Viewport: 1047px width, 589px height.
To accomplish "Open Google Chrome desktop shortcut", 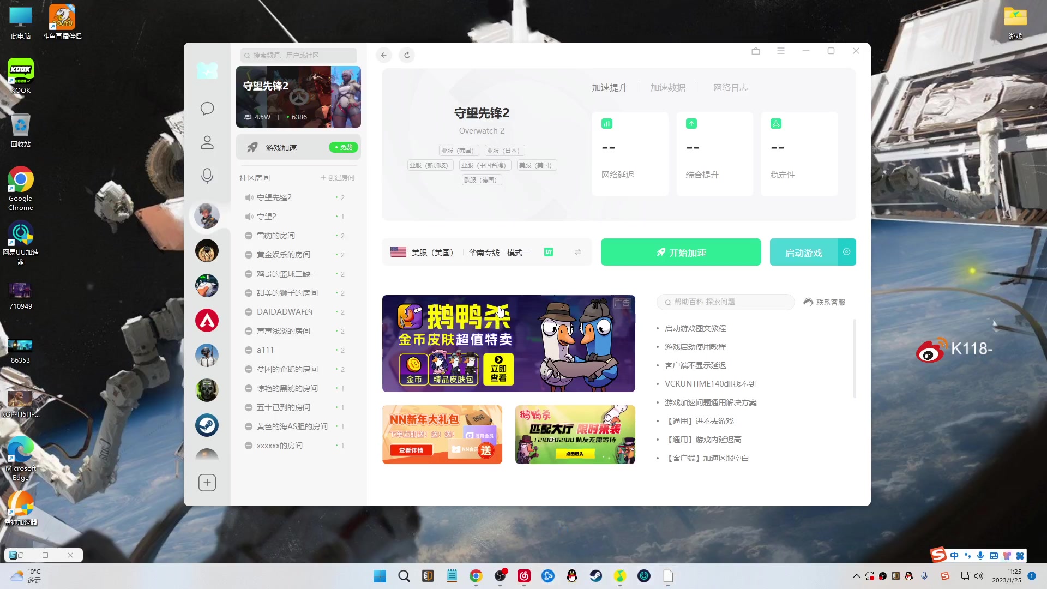I will (x=20, y=188).
